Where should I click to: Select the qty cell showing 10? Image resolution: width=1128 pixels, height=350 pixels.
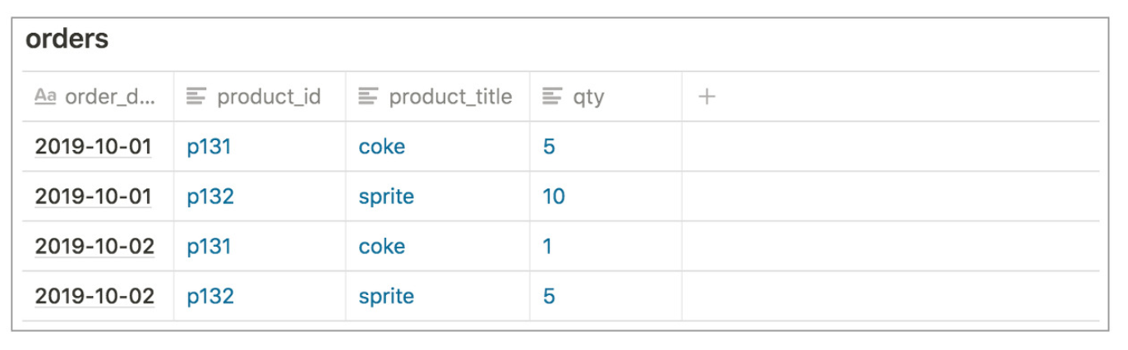[605, 197]
